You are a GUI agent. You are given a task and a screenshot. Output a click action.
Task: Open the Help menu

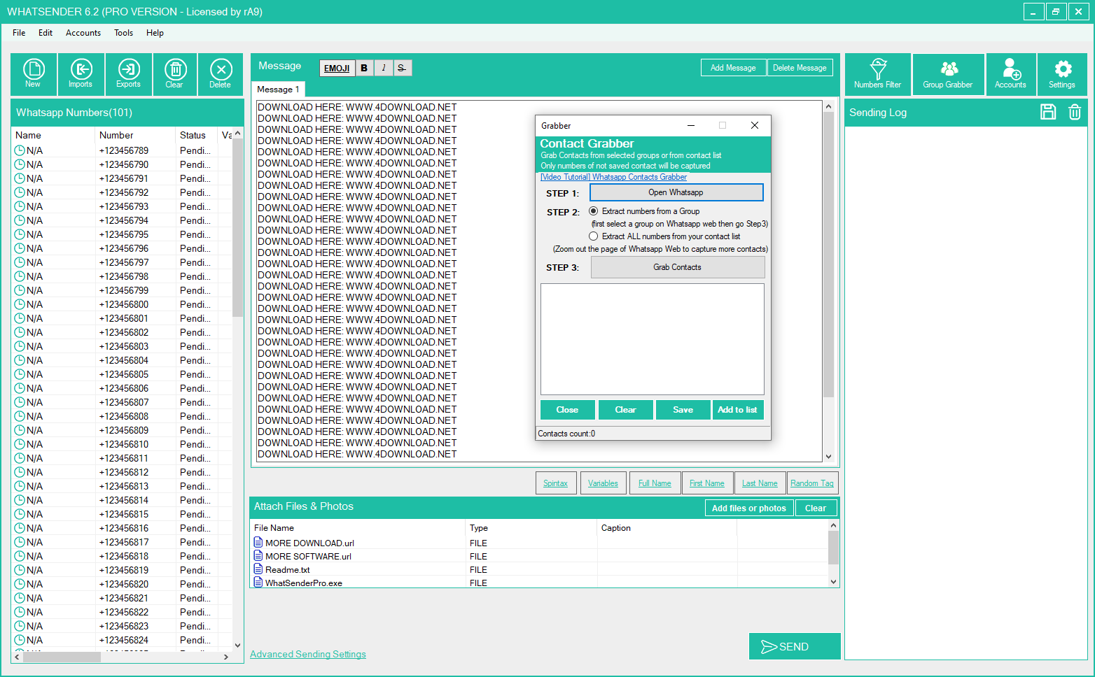click(x=155, y=33)
